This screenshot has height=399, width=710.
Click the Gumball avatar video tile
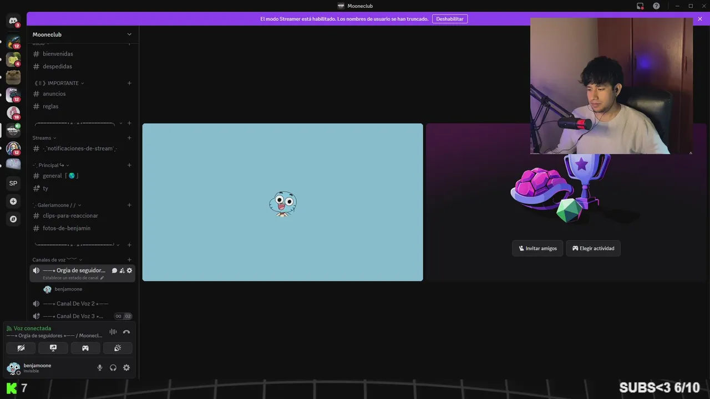click(x=282, y=202)
